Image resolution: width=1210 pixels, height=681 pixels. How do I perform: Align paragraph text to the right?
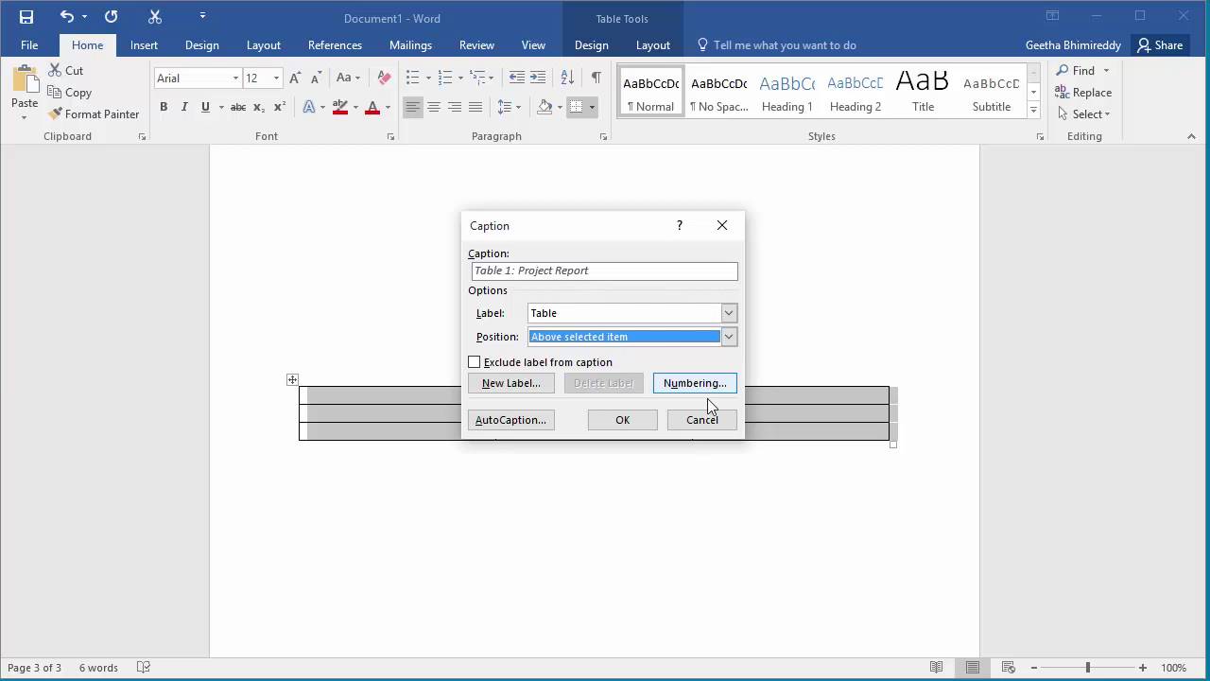coord(455,108)
